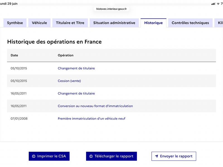
Task: Click the printer icon on Télécharger le rapport
Action: (x=91, y=156)
